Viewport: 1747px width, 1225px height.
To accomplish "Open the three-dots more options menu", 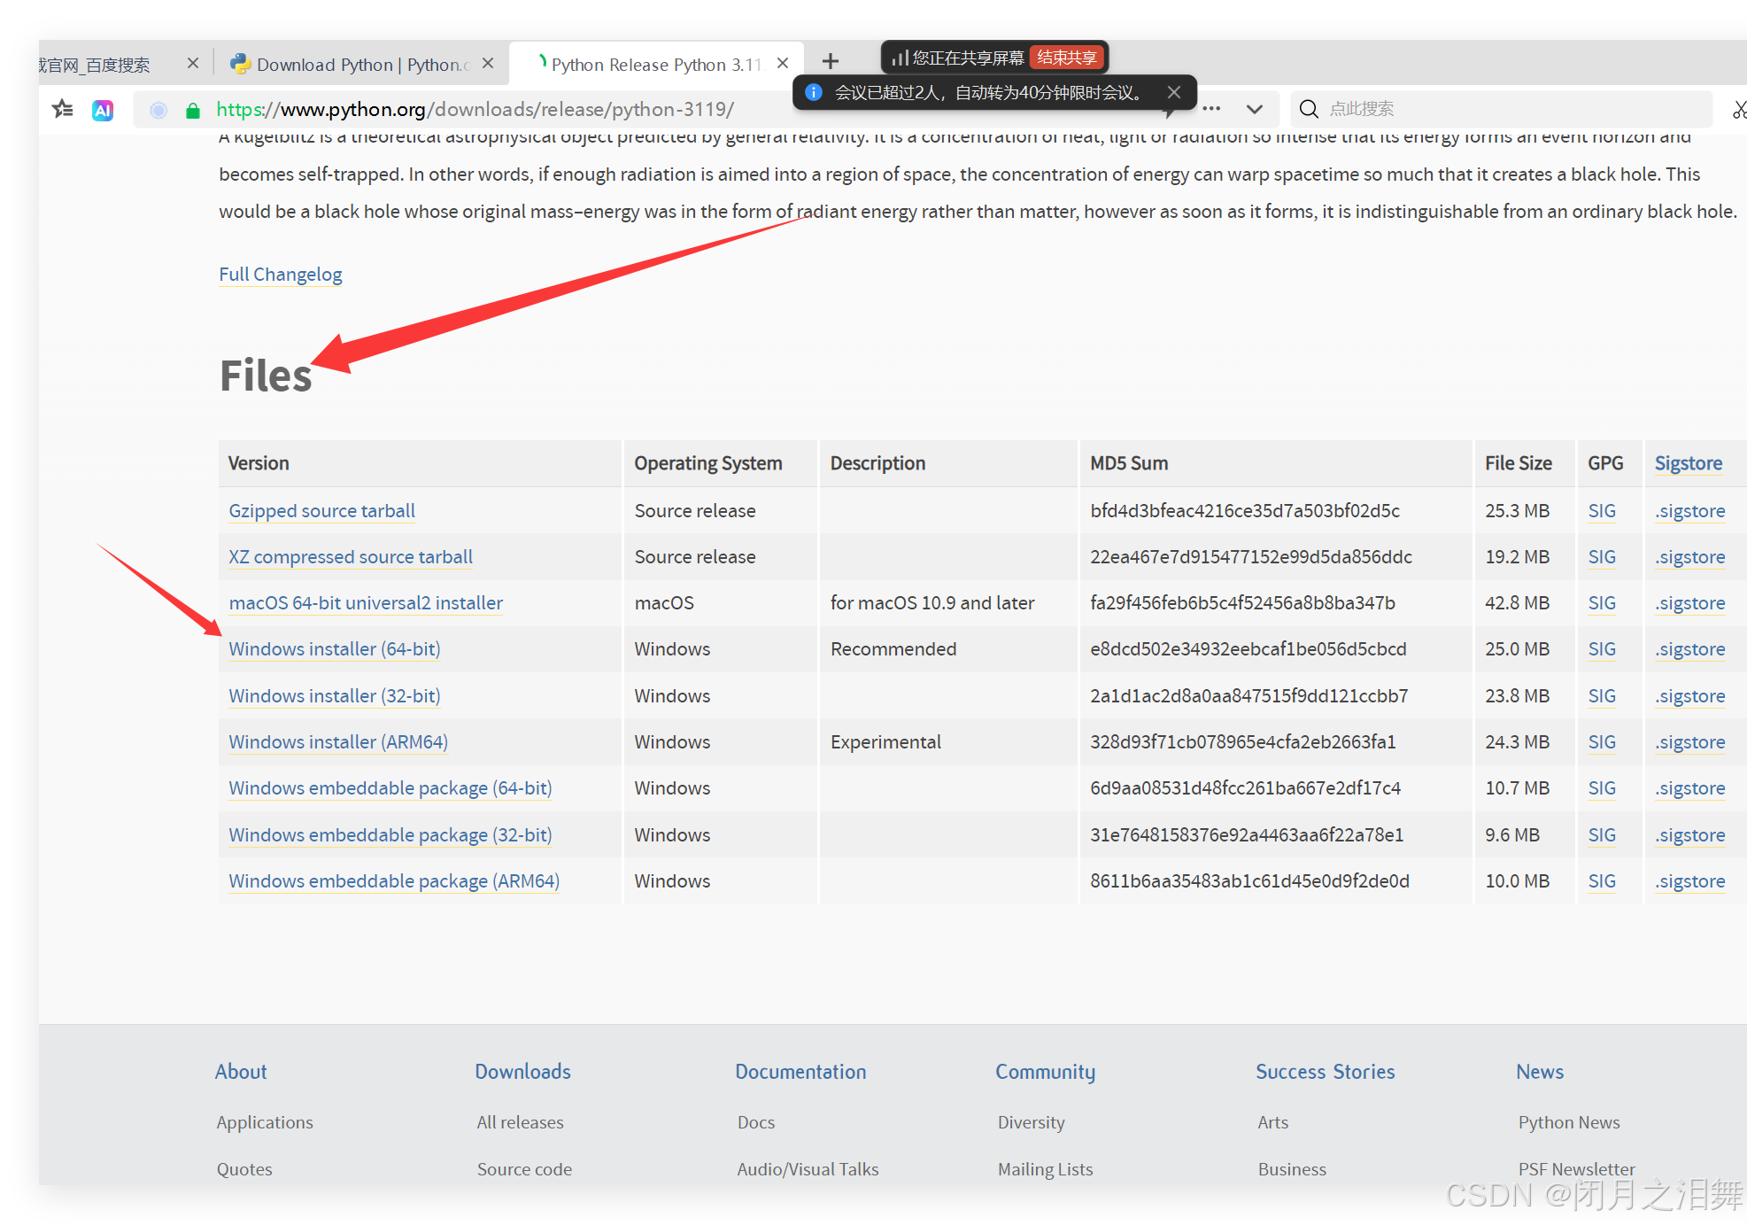I will pos(1211,109).
